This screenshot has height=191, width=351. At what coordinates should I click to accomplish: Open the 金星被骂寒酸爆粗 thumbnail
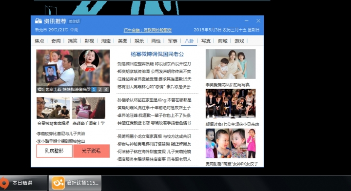[x=53, y=108]
